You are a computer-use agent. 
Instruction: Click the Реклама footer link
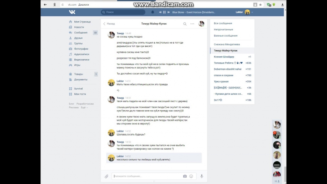pos(74,107)
